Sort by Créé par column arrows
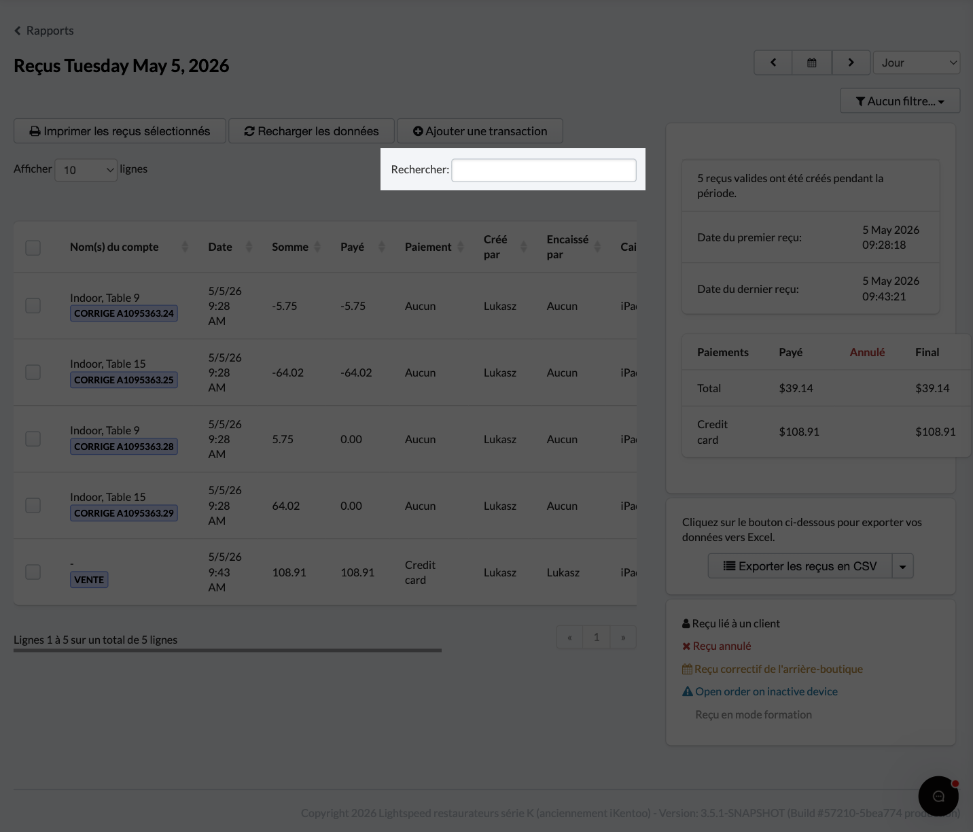973x832 pixels. click(x=524, y=247)
